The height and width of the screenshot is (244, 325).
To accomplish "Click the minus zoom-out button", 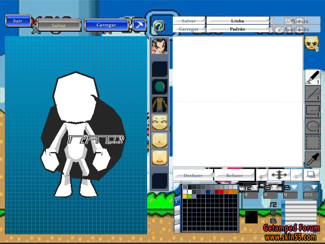I will pos(297,176).
